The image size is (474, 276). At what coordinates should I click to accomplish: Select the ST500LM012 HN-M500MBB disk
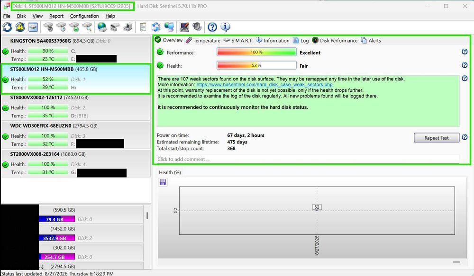coord(75,78)
